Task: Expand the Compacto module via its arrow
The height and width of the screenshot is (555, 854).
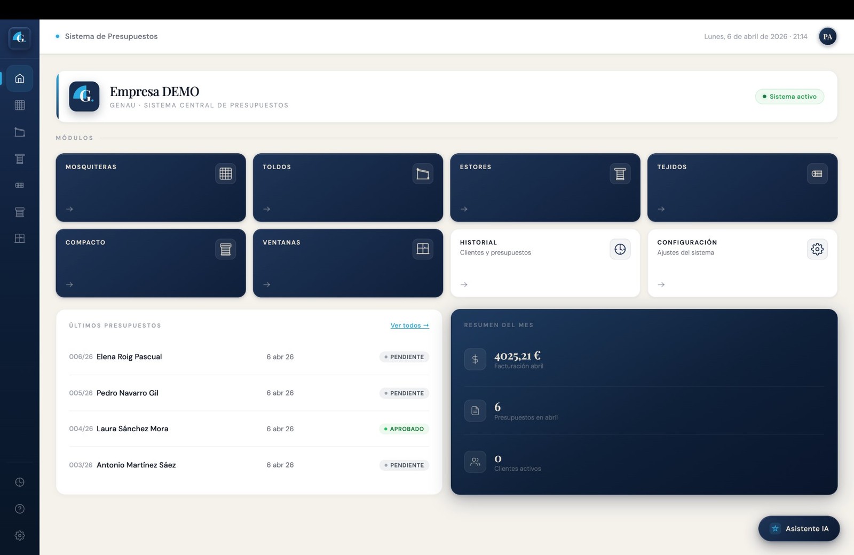Action: [70, 284]
